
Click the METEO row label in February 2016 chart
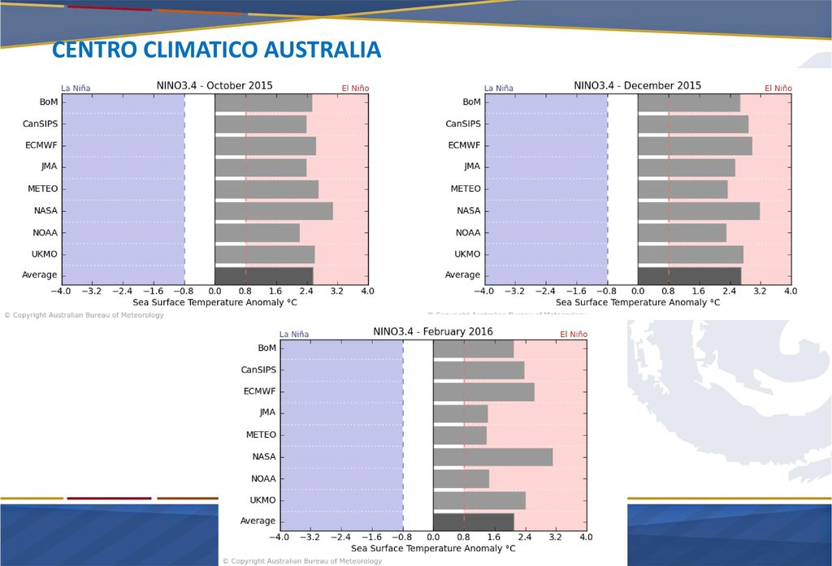[x=261, y=435]
